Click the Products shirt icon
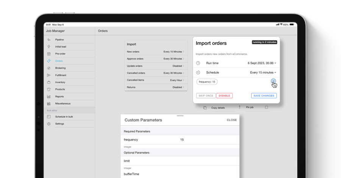The width and height of the screenshot is (341, 178). coord(48,89)
